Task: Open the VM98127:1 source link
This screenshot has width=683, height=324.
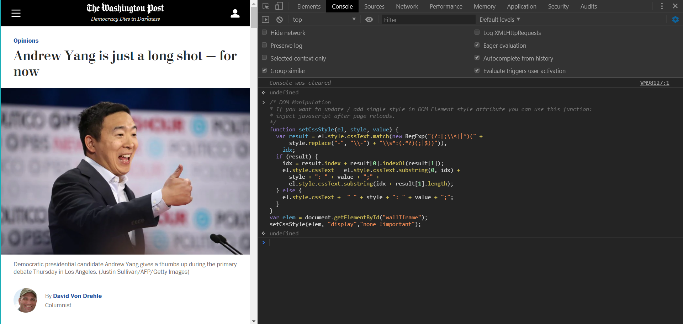Action: point(655,83)
